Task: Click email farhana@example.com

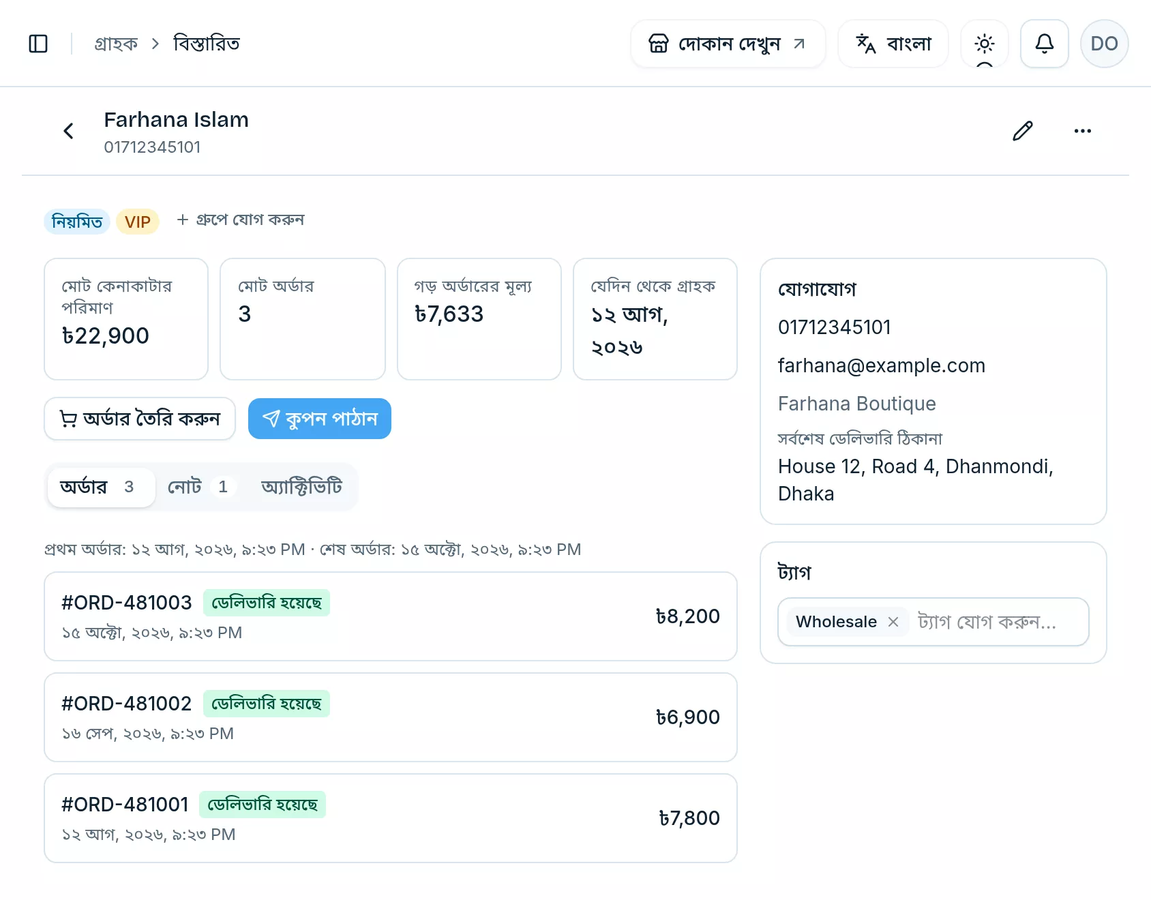Action: point(882,366)
